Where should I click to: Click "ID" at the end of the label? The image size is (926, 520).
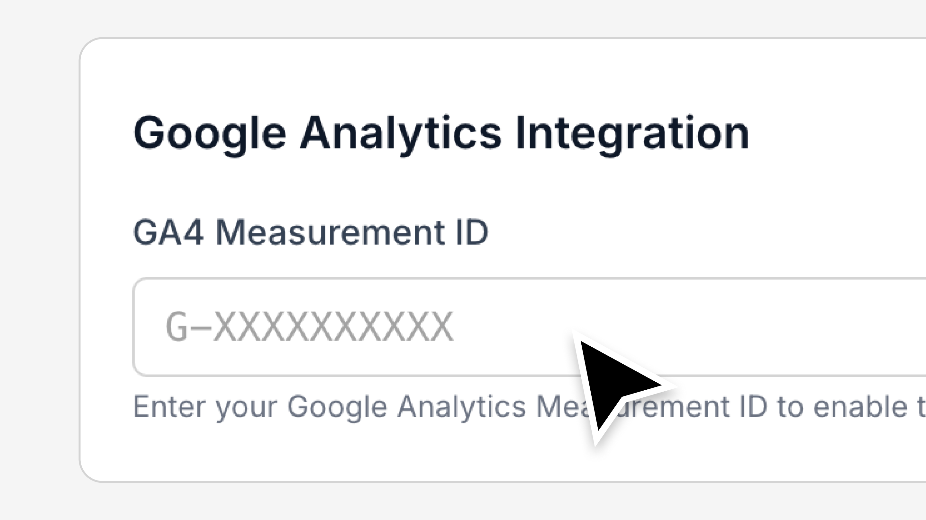click(472, 232)
